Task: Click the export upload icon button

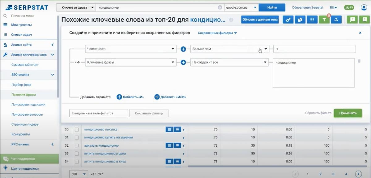Action: coord(336,20)
